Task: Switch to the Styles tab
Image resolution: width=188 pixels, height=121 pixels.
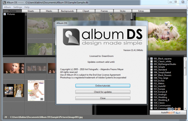Action: click(123, 11)
